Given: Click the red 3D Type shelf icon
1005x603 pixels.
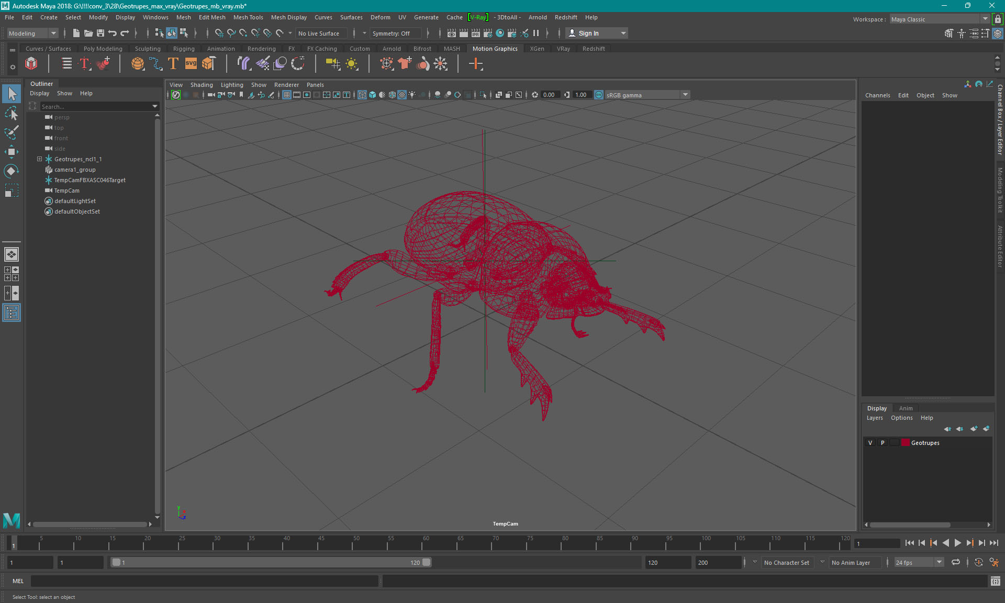Looking at the screenshot, I should [x=84, y=64].
